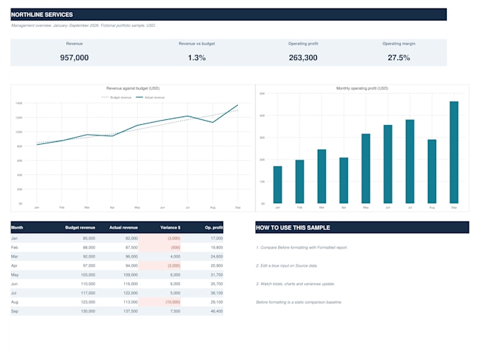
Task: Select Sep op. profit cell 46,400
Action: click(x=217, y=311)
